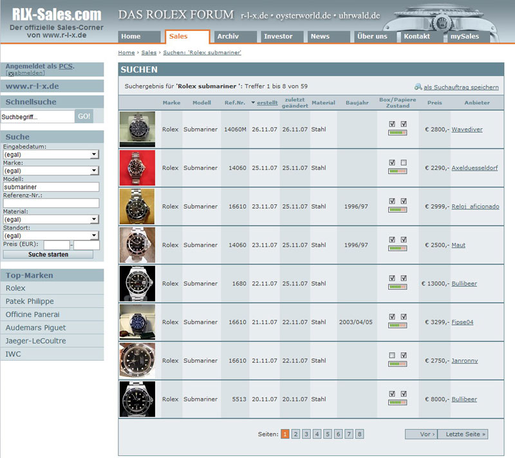515x458 pixels.
Task: Open the Standort dropdown
Action: coord(51,235)
